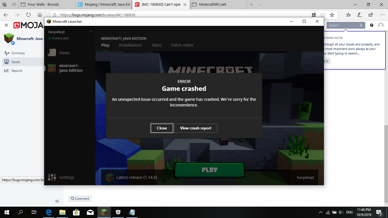Share this page
This screenshot has height=218, width=388.
coord(371,15)
